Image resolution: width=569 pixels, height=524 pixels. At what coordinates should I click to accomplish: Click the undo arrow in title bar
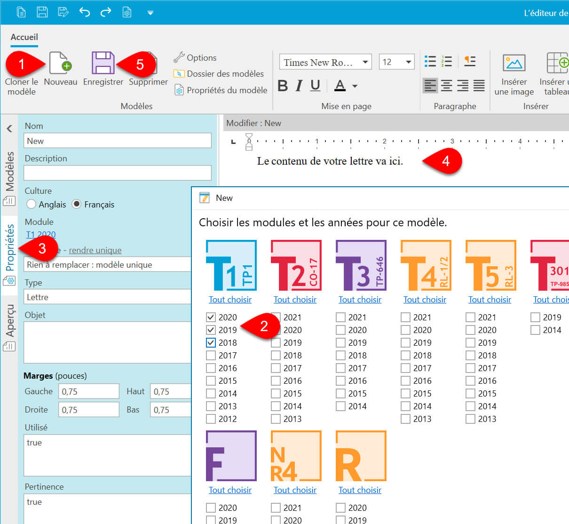(x=85, y=12)
